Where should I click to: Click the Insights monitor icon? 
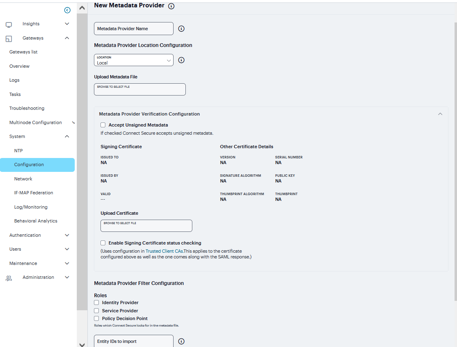pyautogui.click(x=9, y=25)
